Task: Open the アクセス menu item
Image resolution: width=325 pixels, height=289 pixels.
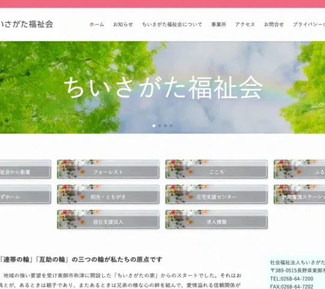Action: click(245, 25)
